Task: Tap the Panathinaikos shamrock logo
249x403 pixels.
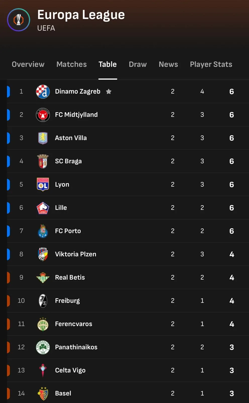Action: point(43,347)
